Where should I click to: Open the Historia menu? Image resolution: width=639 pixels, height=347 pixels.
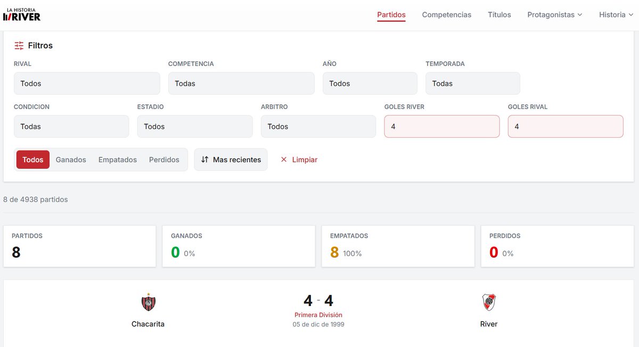click(617, 15)
